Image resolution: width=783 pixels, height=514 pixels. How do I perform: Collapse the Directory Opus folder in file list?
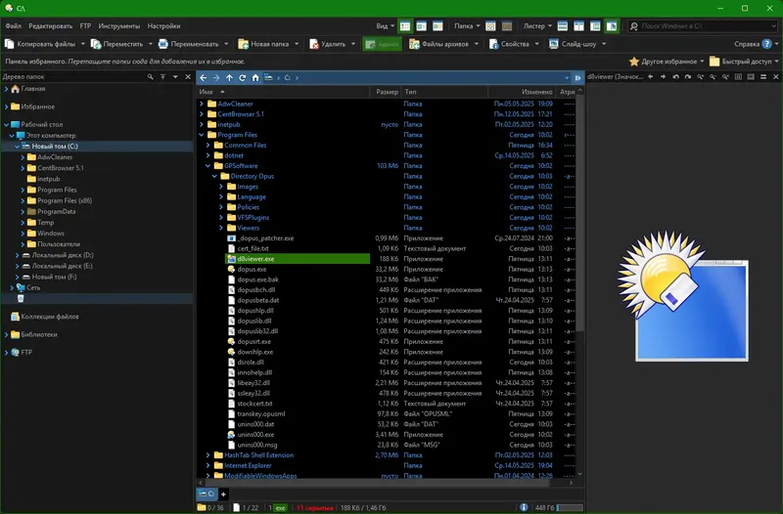(x=213, y=176)
